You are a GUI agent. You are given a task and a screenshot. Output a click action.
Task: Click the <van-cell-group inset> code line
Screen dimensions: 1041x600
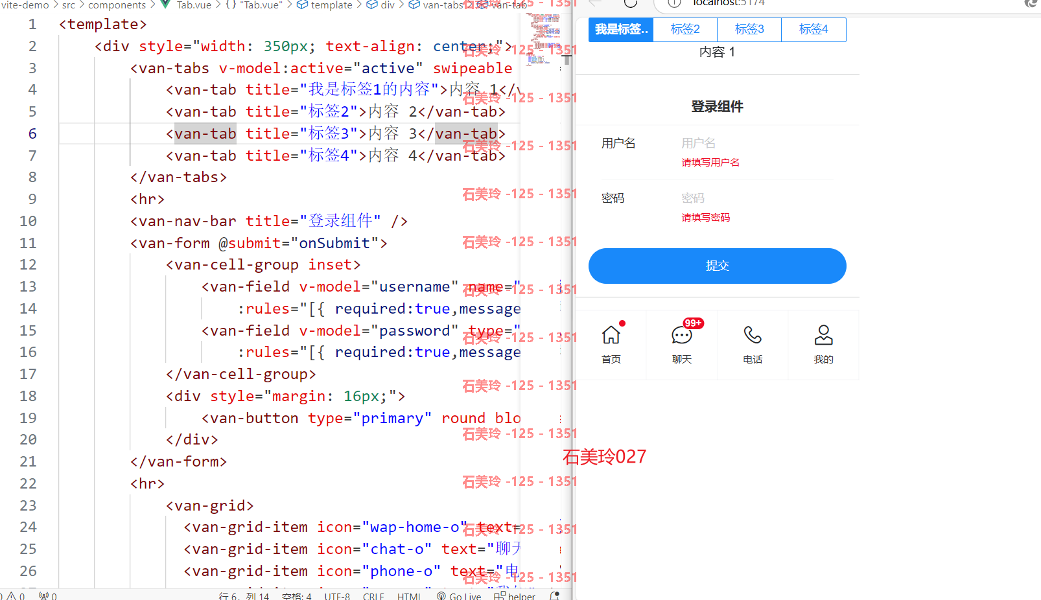[x=263, y=264]
